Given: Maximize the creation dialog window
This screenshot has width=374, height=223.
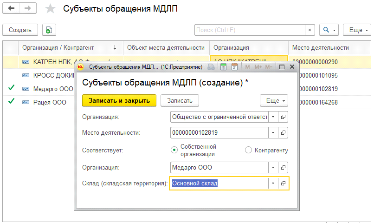Looking at the screenshot, I should (282, 67).
